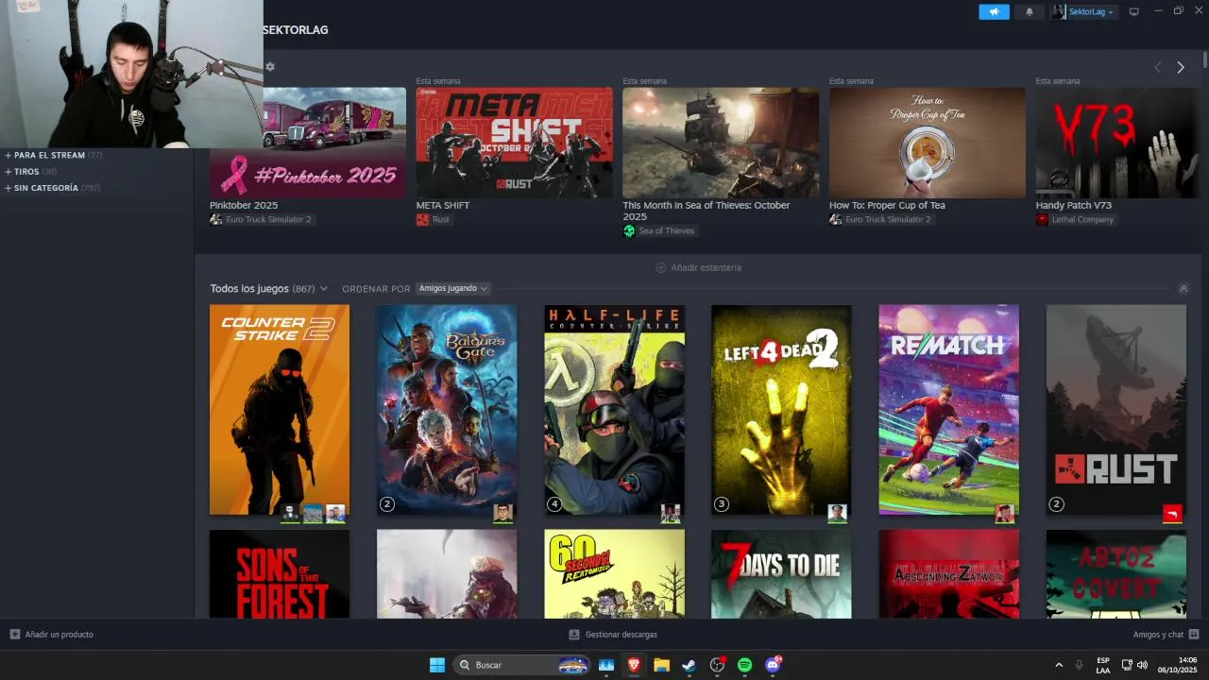The height and width of the screenshot is (680, 1209).
Task: Open the Pinktober 2025 news thumbnail
Action: (308, 143)
